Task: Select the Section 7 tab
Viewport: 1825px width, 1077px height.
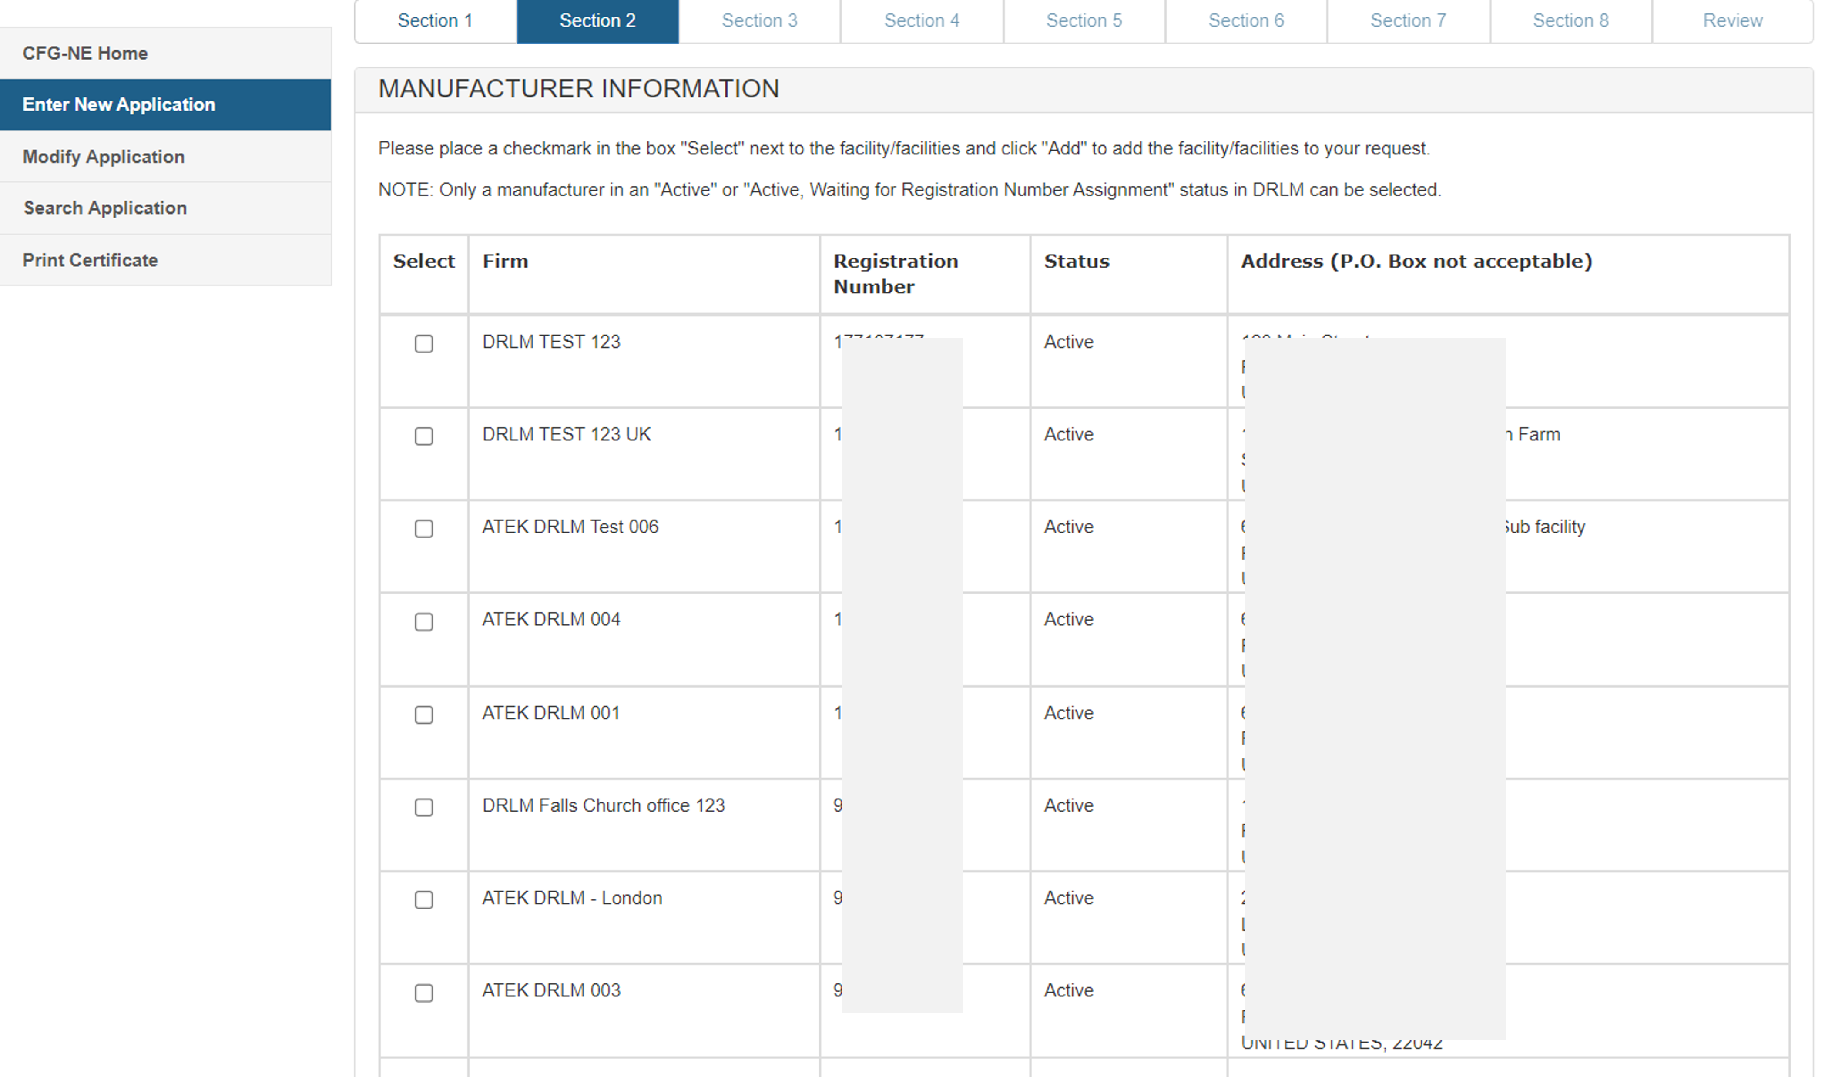Action: coord(1408,20)
